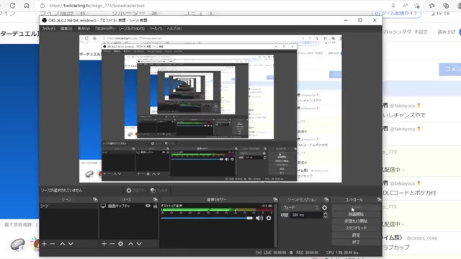Adjust the desktop audio volume slider

coord(207,218)
